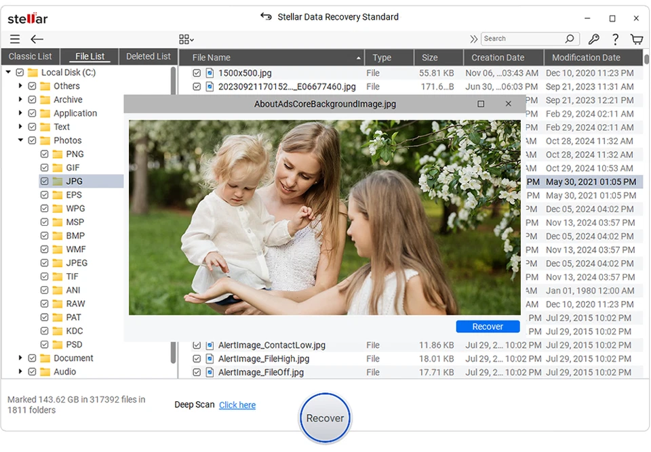Click the help question mark icon
This screenshot has width=651, height=452.
(x=614, y=39)
